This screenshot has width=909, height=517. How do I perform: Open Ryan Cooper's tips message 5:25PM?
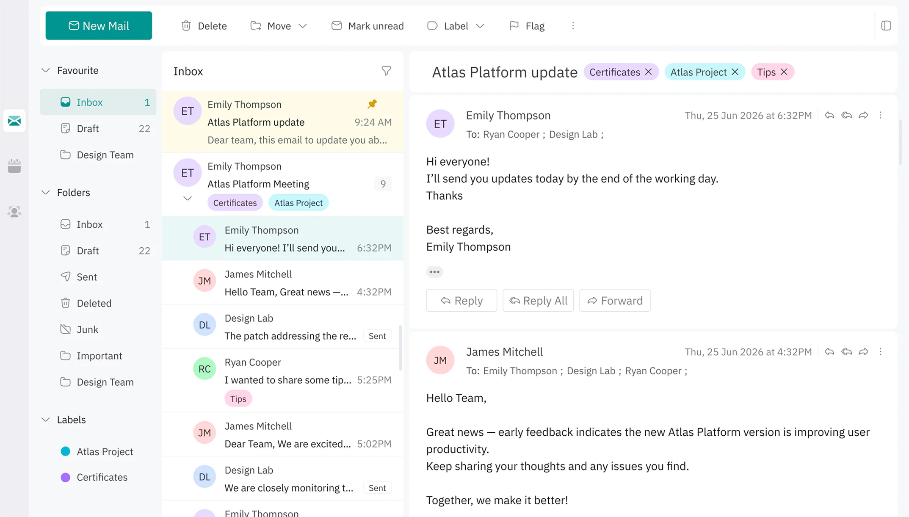click(x=283, y=380)
